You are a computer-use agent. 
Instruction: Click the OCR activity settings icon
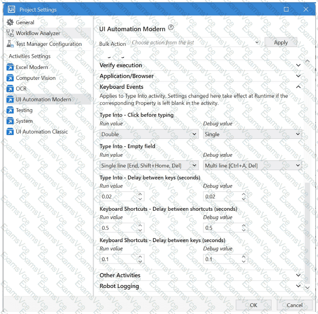(x=10, y=89)
